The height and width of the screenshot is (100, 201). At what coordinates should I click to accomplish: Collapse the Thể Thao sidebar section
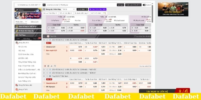(40, 35)
